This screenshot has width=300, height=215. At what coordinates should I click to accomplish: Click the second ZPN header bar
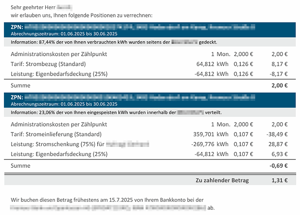click(150, 100)
